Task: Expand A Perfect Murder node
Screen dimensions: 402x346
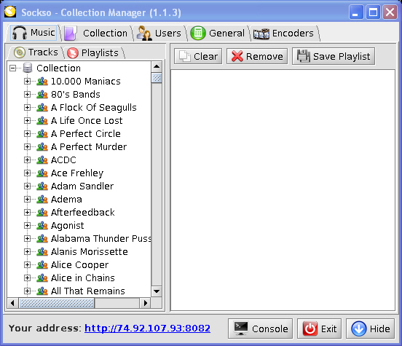Action: click(27, 146)
